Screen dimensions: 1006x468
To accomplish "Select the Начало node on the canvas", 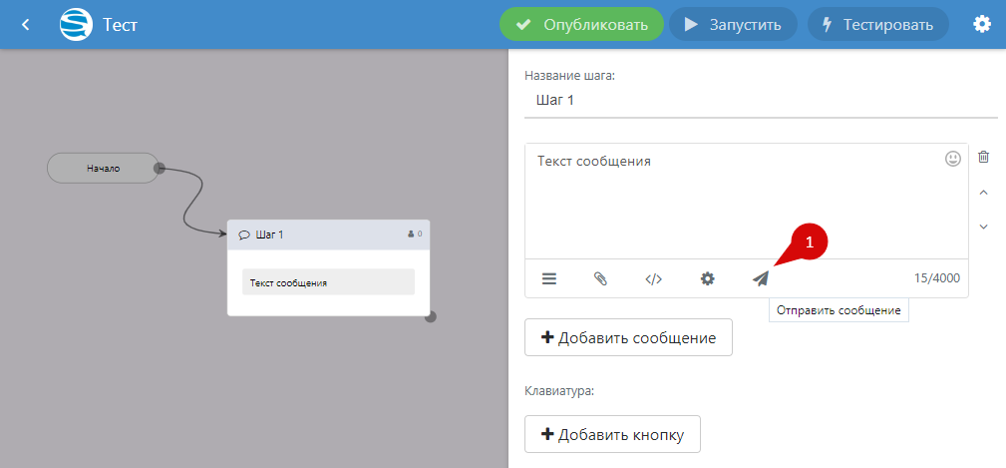I will pyautogui.click(x=103, y=168).
